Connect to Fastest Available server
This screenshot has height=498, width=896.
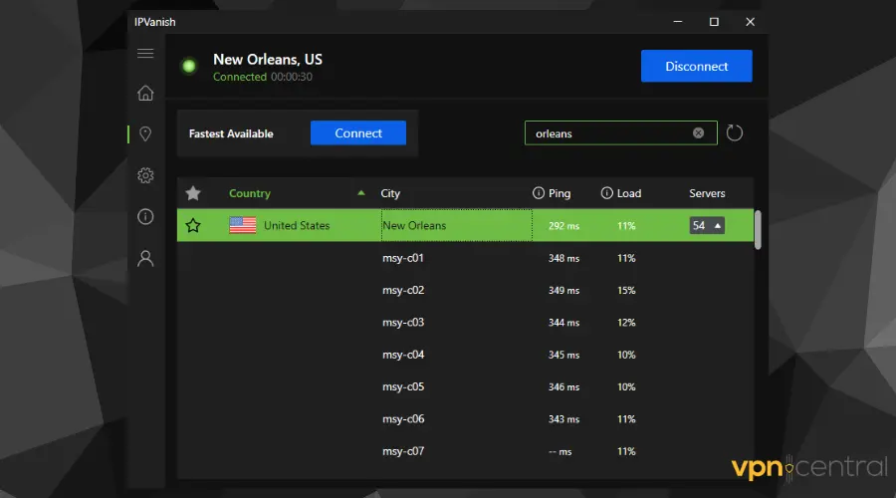pyautogui.click(x=358, y=132)
